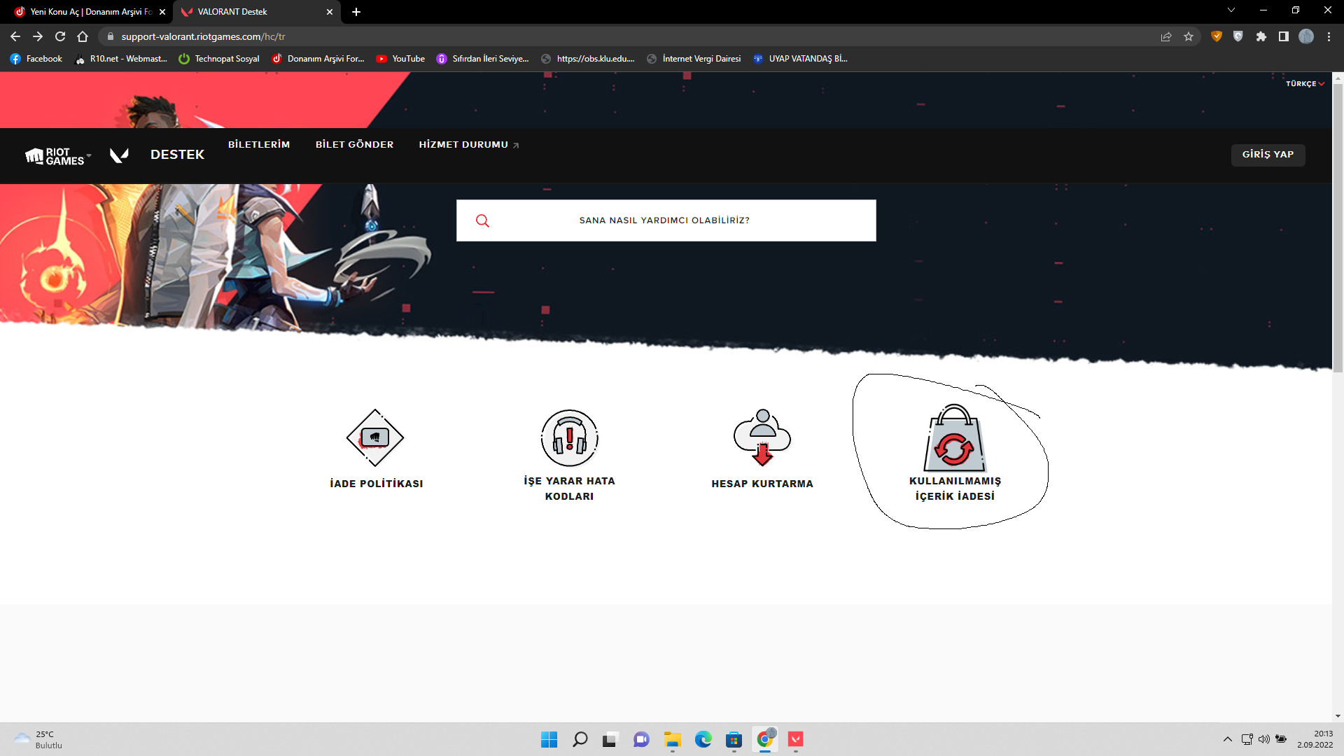
Task: Click the Sana Nasıl Yardımcı Olabiliriz search field
Action: click(x=664, y=220)
